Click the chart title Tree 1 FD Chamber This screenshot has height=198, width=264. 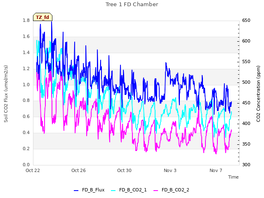pyautogui.click(x=132, y=5)
